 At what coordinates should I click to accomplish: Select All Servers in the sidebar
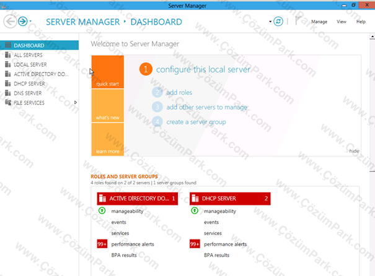tap(39, 55)
